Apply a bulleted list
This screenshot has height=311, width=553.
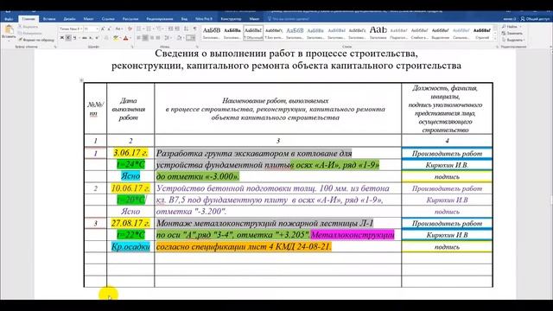[140, 29]
